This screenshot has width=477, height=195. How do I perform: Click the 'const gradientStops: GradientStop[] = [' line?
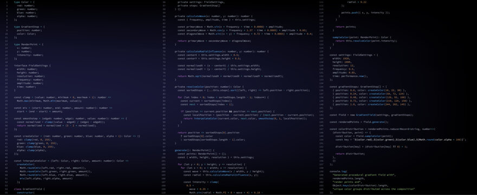(358, 87)
